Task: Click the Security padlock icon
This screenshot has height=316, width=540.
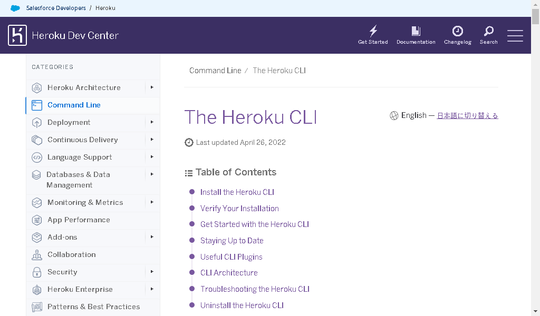Action: pos(37,272)
